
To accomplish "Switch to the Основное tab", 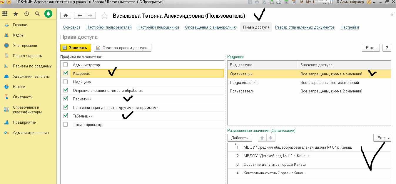I will (72, 27).
